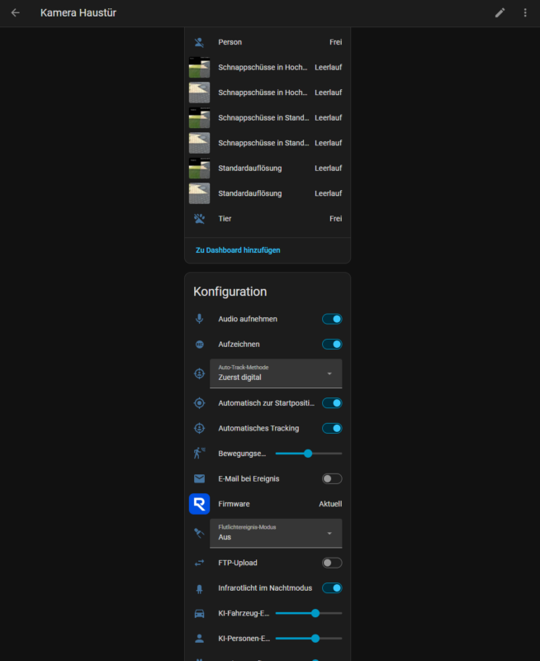The image size is (540, 661).
Task: Click the Person label text
Action: (230, 42)
